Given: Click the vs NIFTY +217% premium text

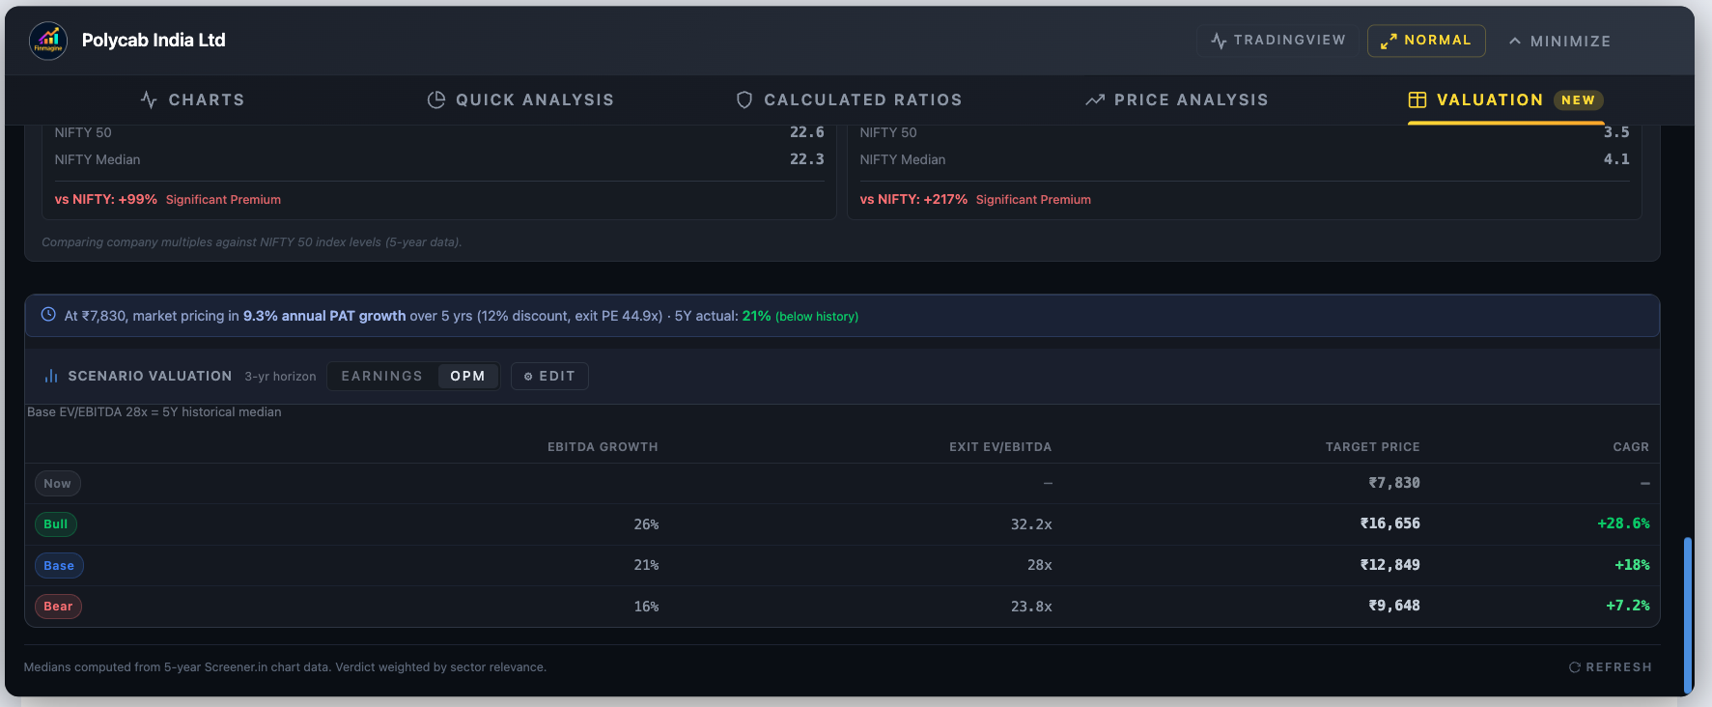Looking at the screenshot, I should 975,199.
